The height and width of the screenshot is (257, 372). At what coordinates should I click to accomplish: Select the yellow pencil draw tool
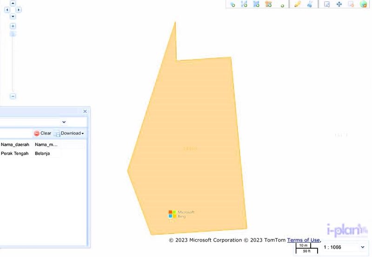point(298,4)
